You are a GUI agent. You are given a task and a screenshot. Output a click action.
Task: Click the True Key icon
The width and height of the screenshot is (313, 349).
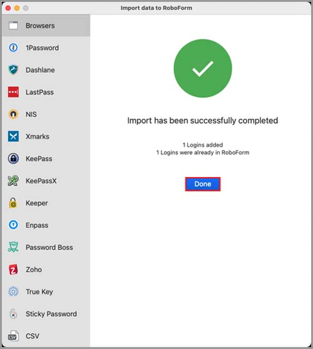point(13,292)
